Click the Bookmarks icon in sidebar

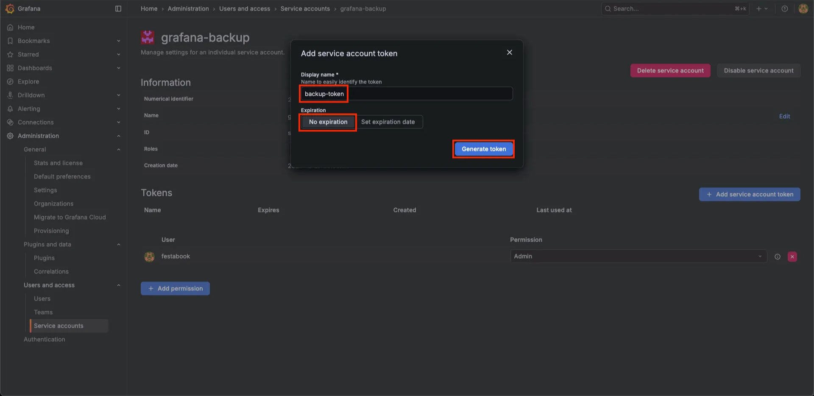pos(10,41)
